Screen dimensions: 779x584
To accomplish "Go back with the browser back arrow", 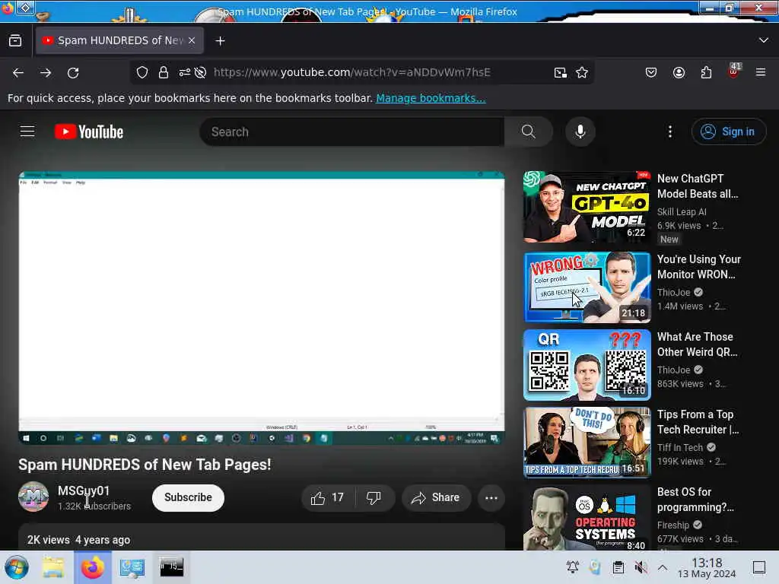I will (x=18, y=73).
